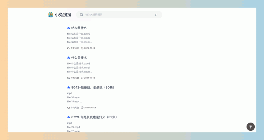Viewport: 264px width, 140px height.
Task: Open the 小兔搜搜 site title
Action: [x=63, y=14]
